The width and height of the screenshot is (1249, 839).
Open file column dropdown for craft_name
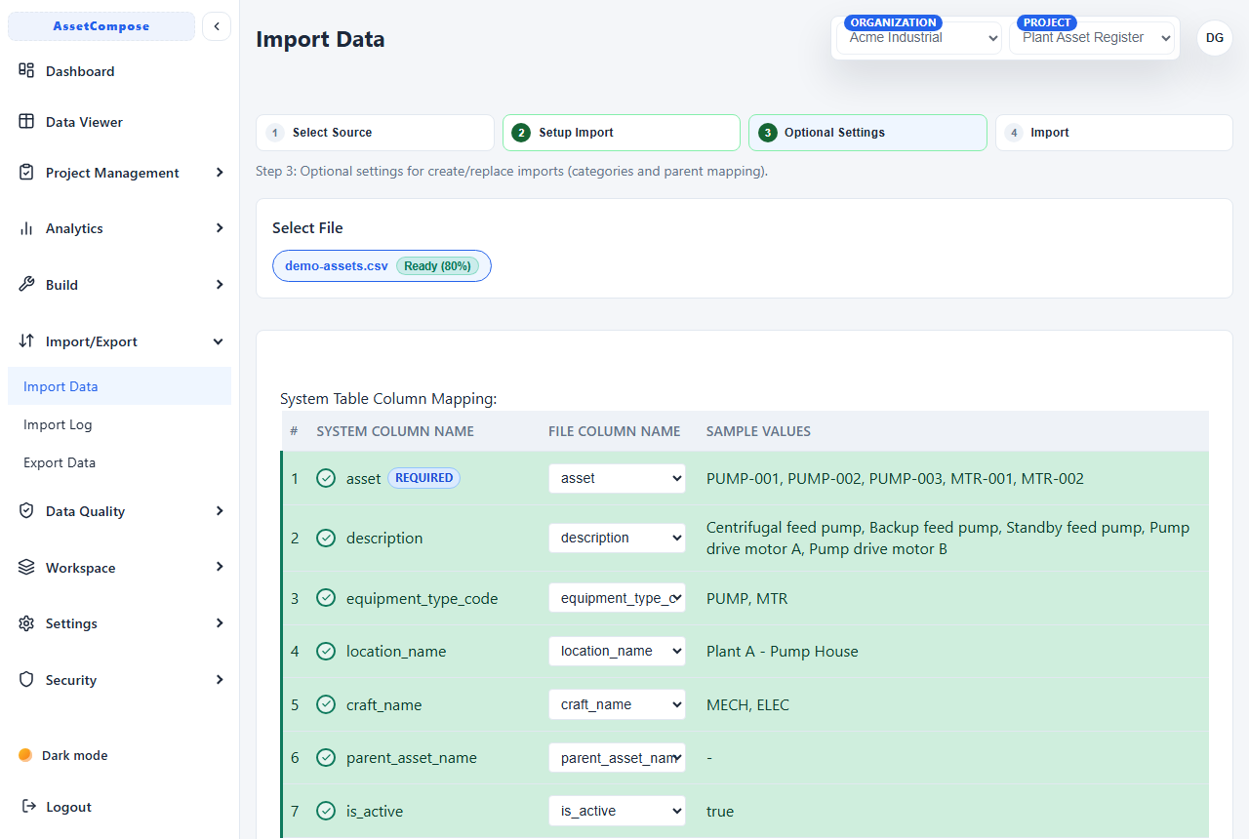click(x=617, y=704)
